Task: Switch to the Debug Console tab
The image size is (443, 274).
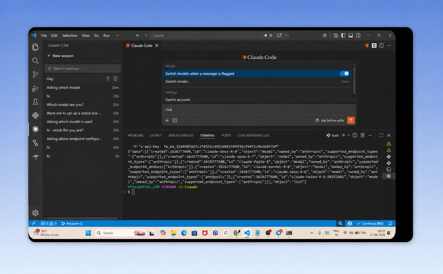Action: [x=181, y=135]
